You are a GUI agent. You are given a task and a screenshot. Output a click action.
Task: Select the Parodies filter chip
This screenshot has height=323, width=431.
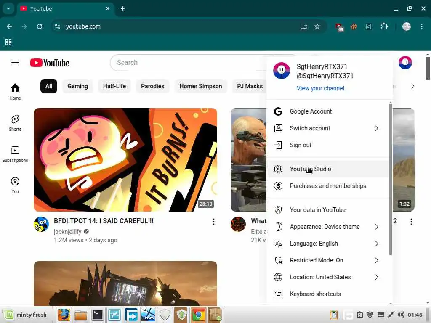click(x=152, y=86)
